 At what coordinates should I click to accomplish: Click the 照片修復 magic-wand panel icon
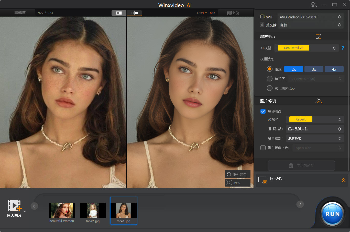(x=319, y=101)
